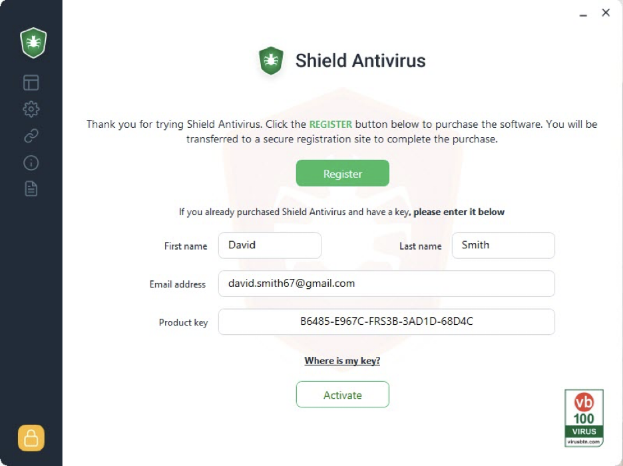
Task: Select the Email address input field
Action: tap(386, 284)
